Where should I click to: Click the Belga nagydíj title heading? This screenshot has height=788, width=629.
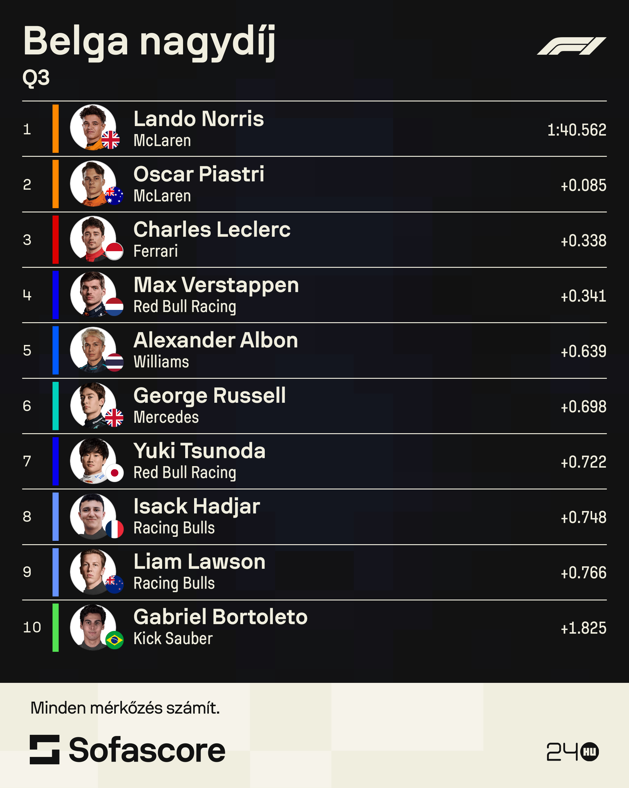click(x=149, y=42)
